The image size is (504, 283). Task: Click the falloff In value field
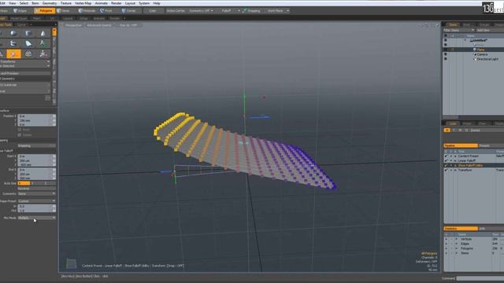(x=35, y=207)
